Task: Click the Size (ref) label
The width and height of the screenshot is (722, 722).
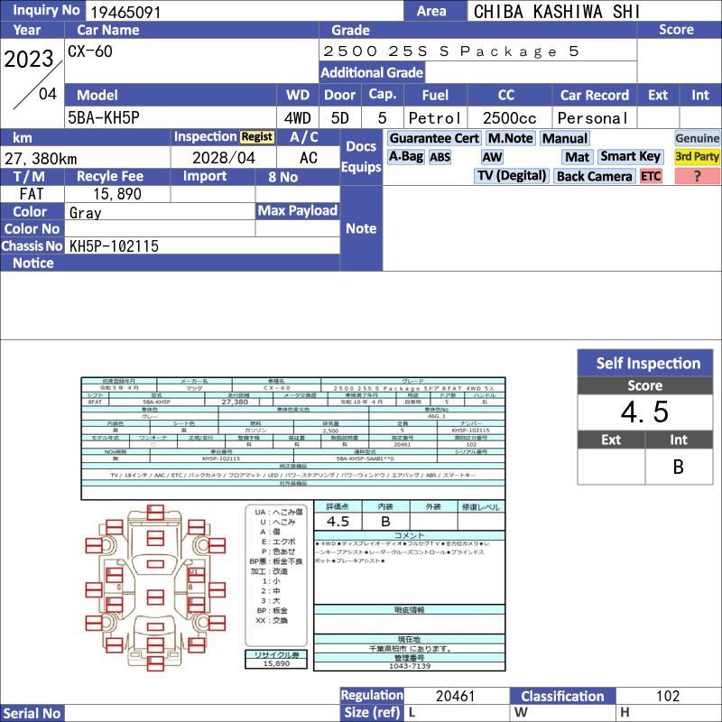Action: [x=372, y=713]
